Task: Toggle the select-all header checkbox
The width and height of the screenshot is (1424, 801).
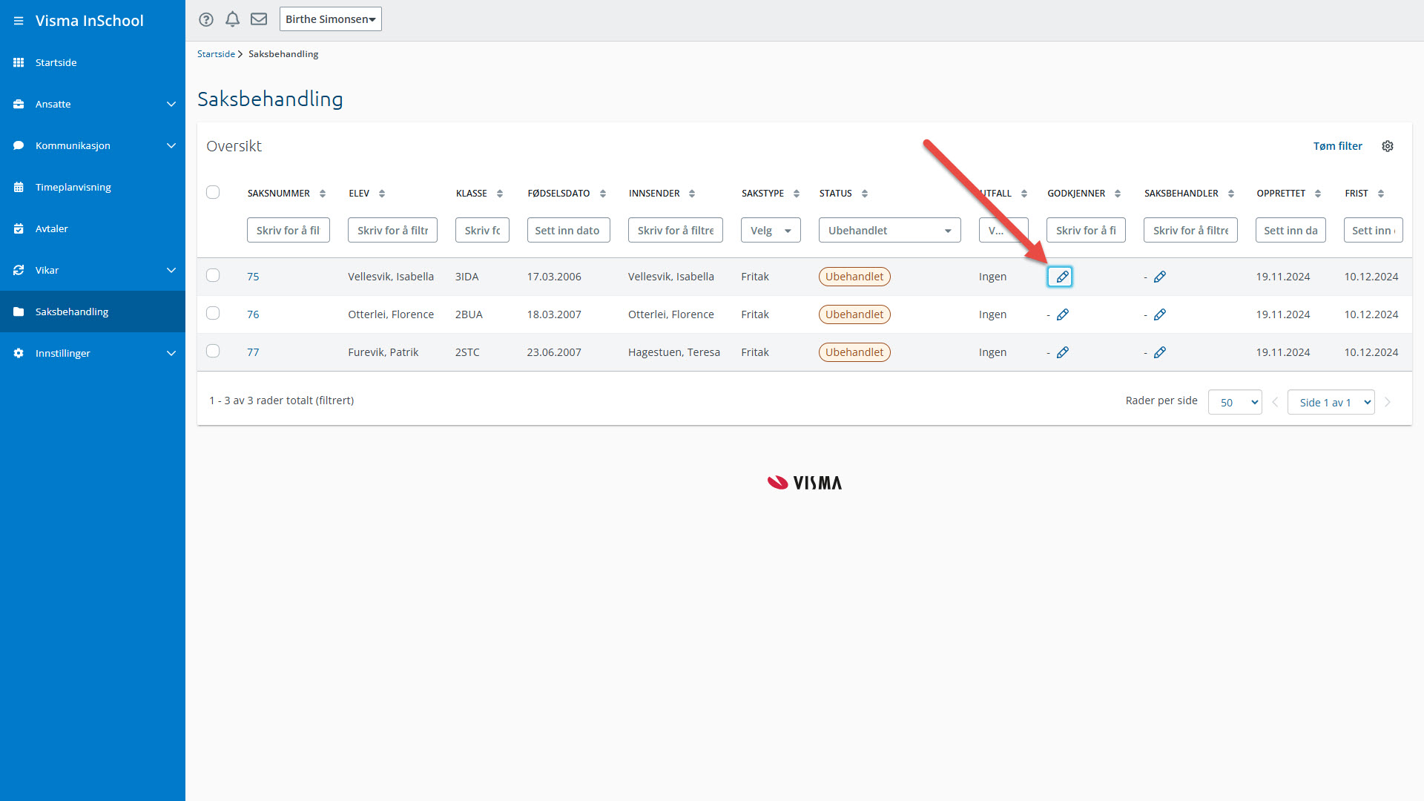Action: coord(213,192)
